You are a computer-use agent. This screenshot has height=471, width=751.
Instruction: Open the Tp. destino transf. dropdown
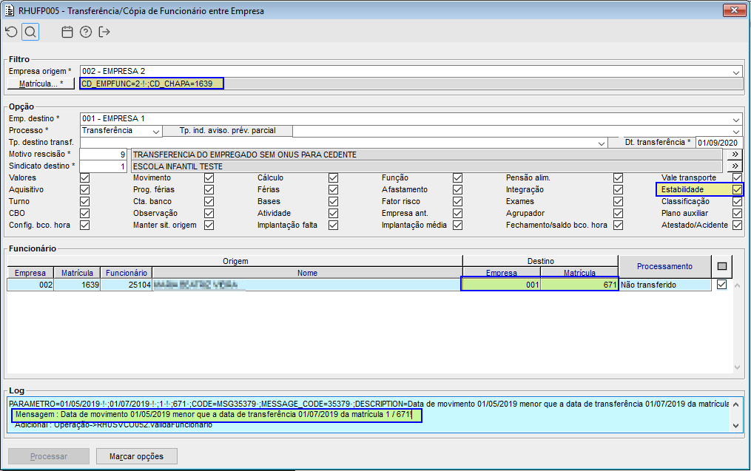pos(602,143)
